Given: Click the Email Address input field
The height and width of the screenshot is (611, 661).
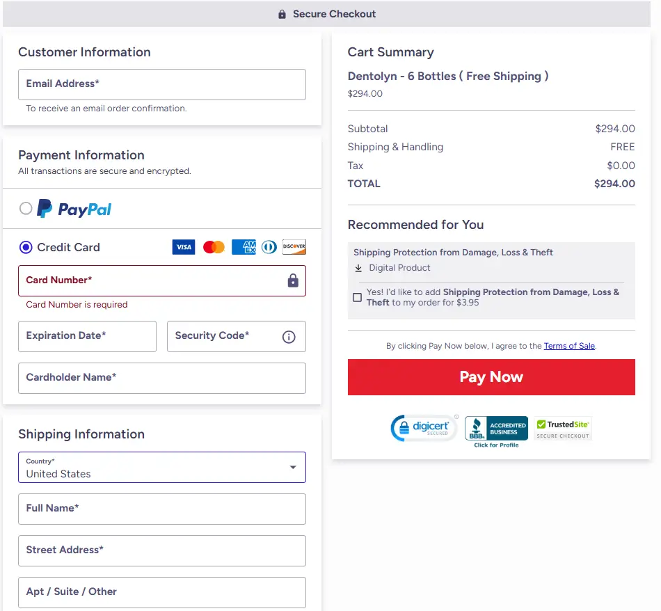Looking at the screenshot, I should coord(161,84).
